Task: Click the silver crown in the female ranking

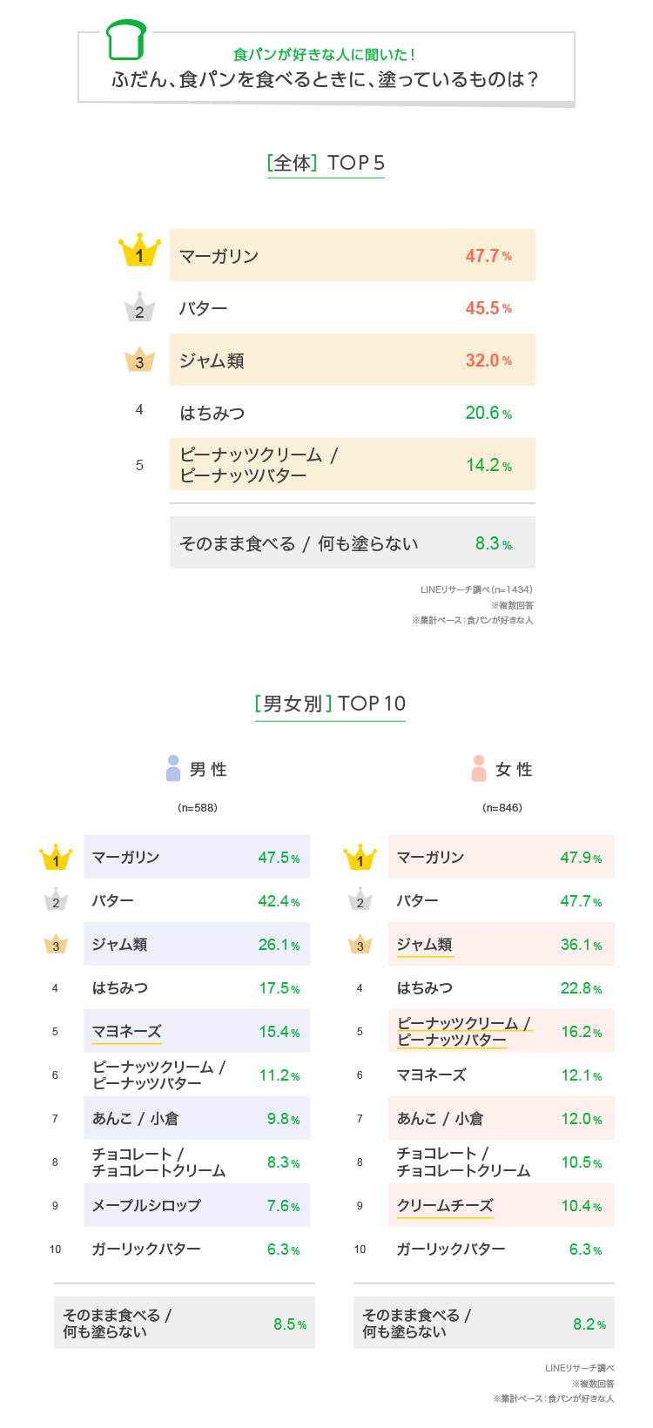Action: (360, 900)
